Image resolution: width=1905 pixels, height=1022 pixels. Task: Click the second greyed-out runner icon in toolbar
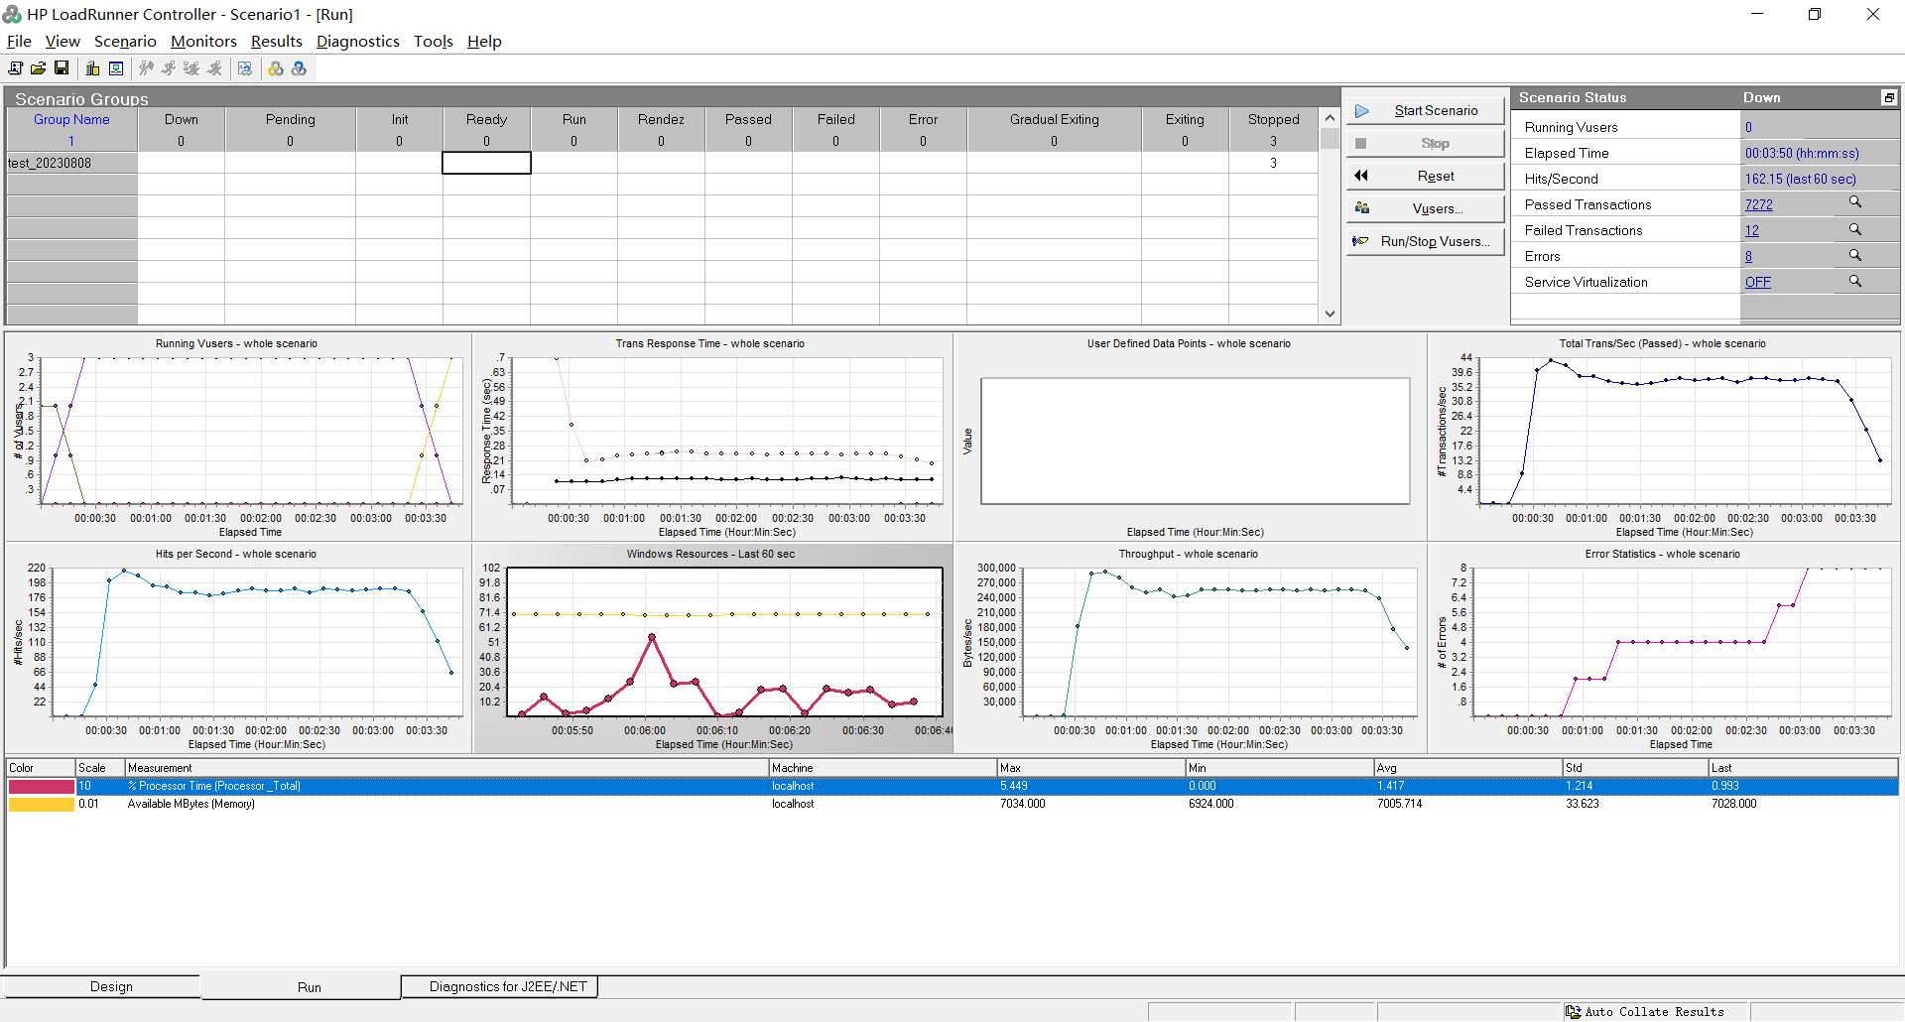169,68
